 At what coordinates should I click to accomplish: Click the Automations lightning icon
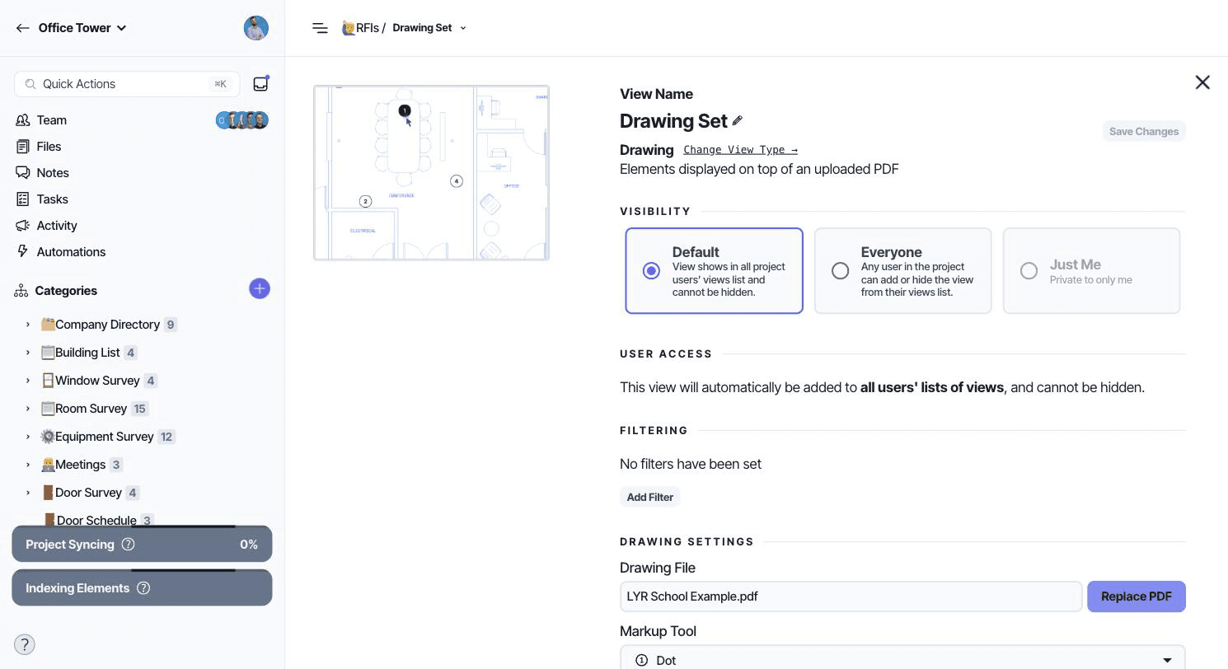point(22,252)
